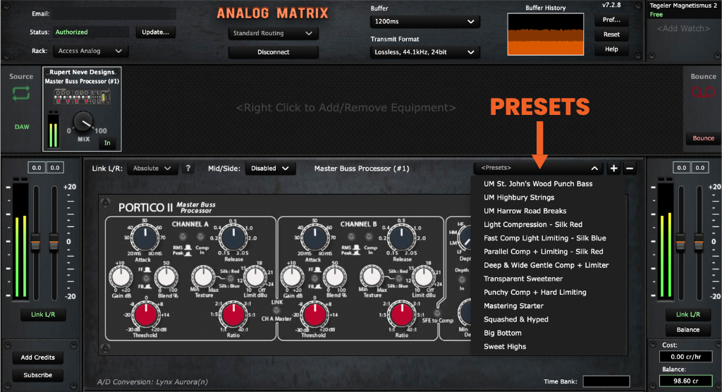Click the red Bounce tape icon
Image resolution: width=722 pixels, height=392 pixels.
(x=703, y=92)
